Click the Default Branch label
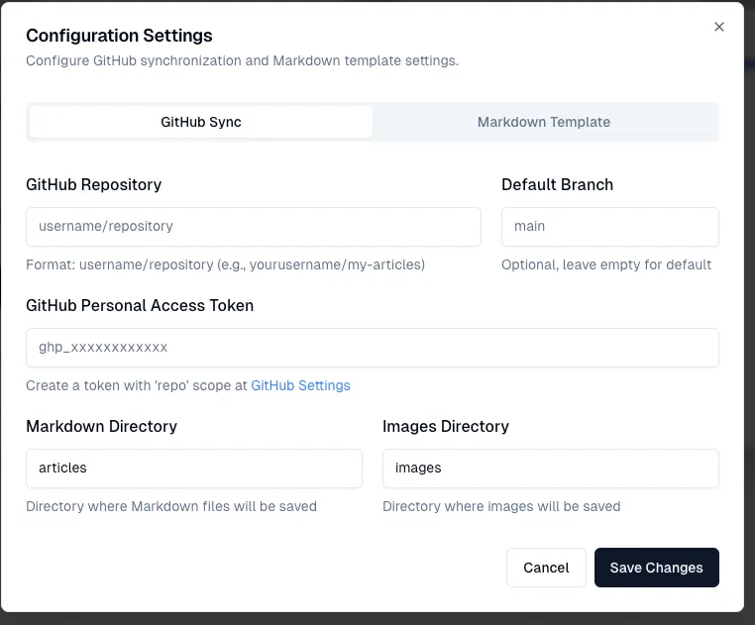The height and width of the screenshot is (625, 755). click(x=557, y=184)
